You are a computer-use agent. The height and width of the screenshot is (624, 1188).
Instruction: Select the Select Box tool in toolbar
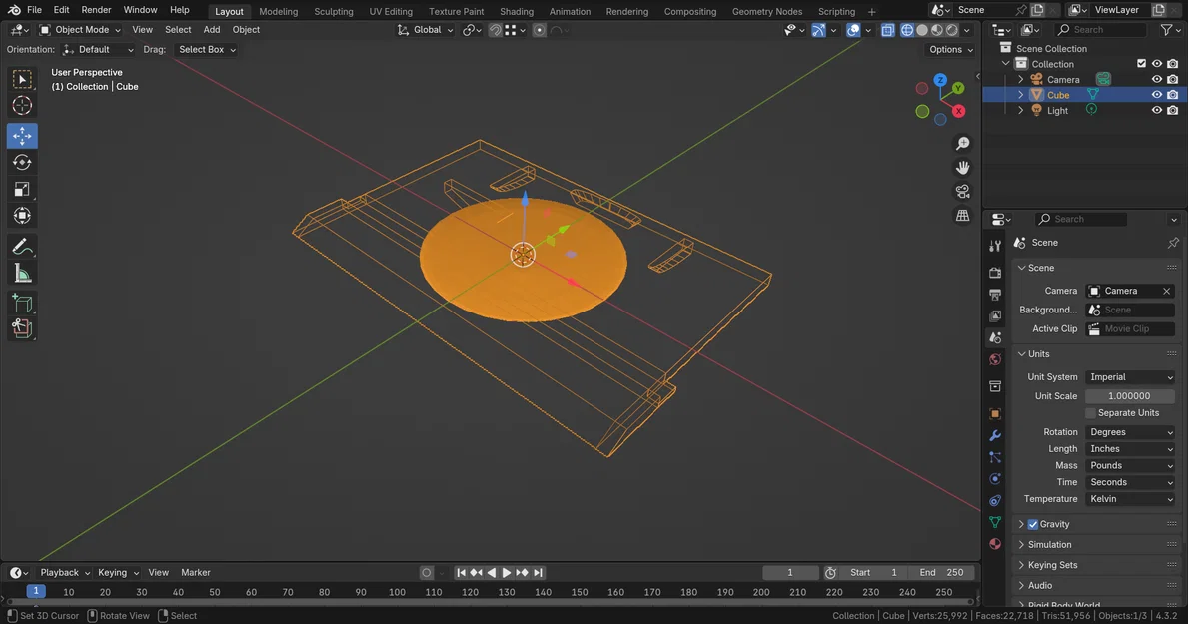click(x=22, y=80)
